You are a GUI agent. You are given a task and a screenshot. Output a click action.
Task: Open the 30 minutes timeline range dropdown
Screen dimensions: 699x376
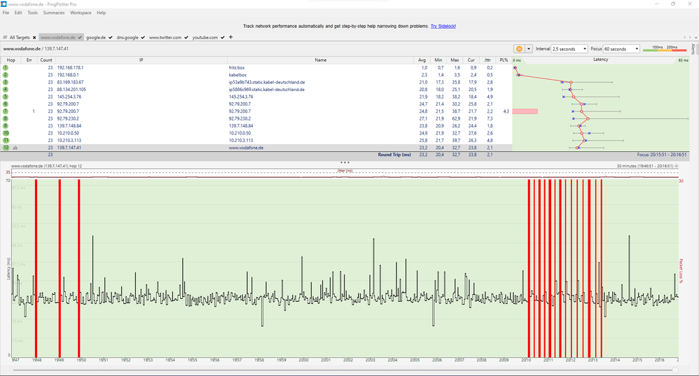677,166
